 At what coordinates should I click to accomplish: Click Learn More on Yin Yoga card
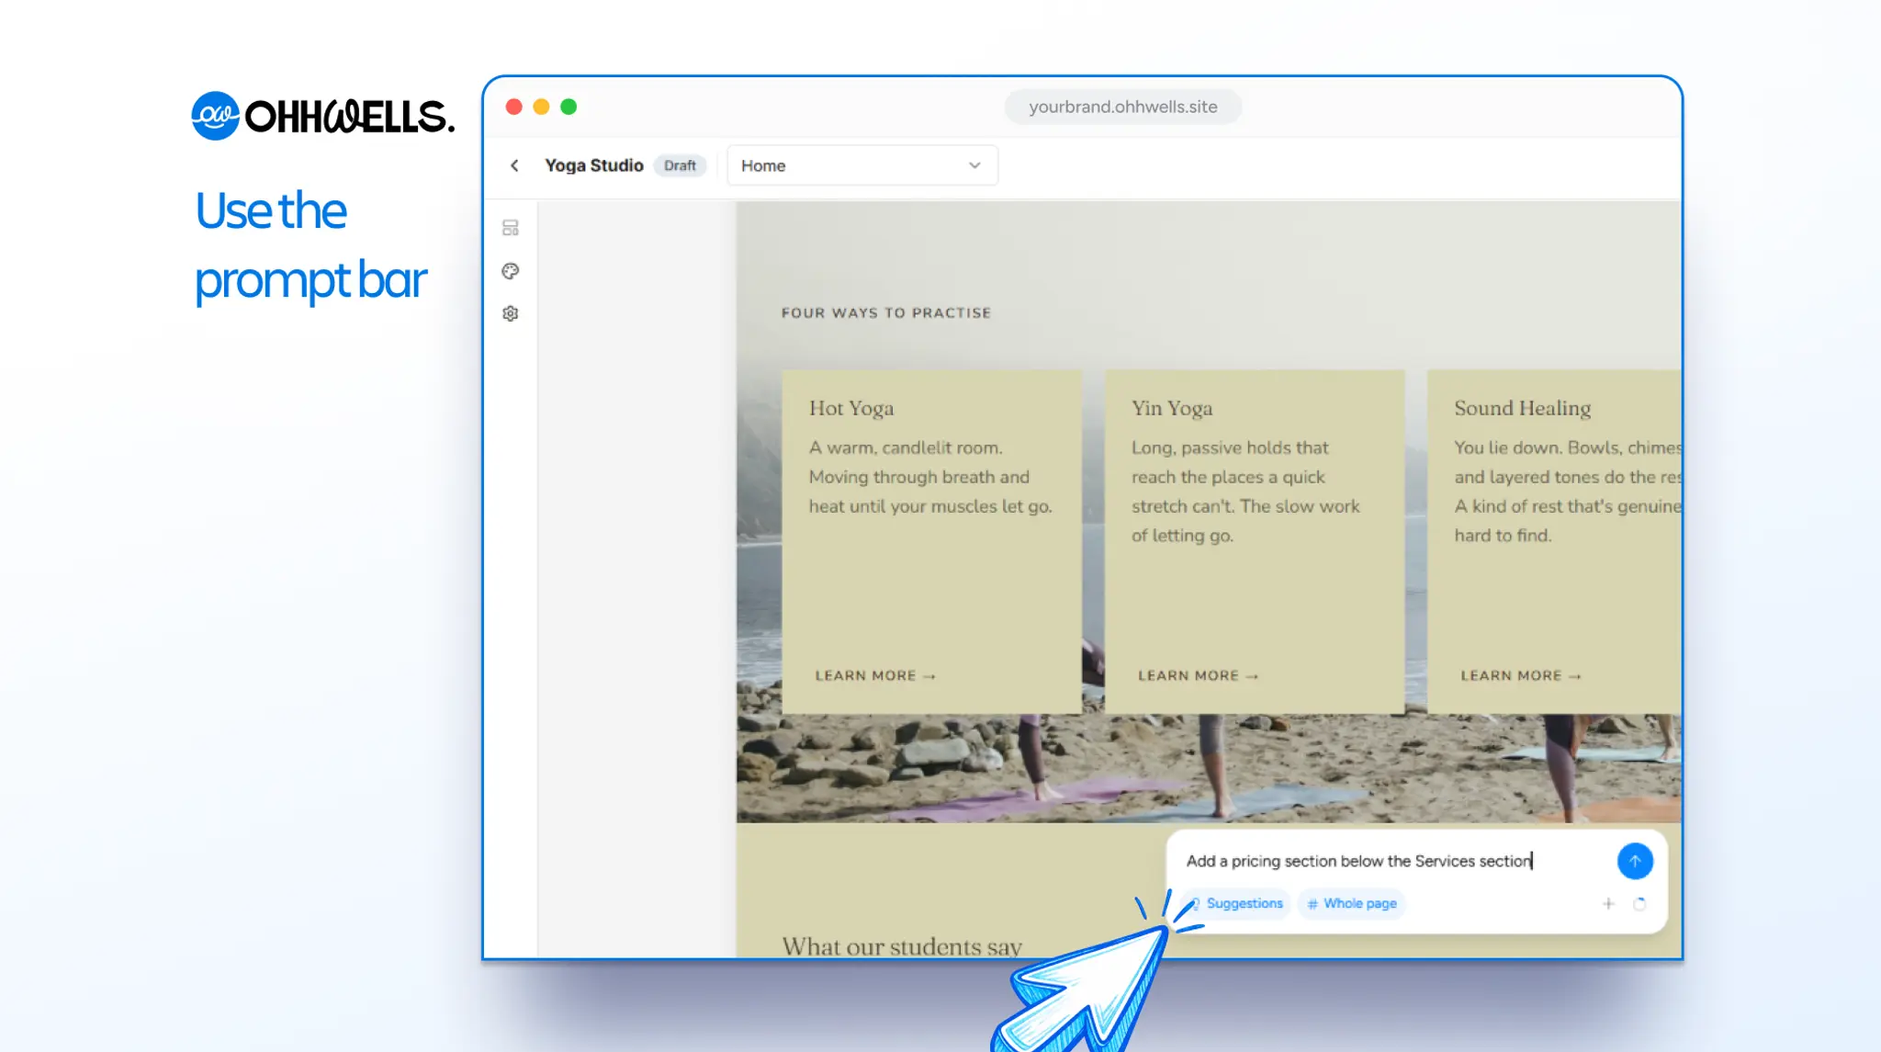click(x=1198, y=675)
